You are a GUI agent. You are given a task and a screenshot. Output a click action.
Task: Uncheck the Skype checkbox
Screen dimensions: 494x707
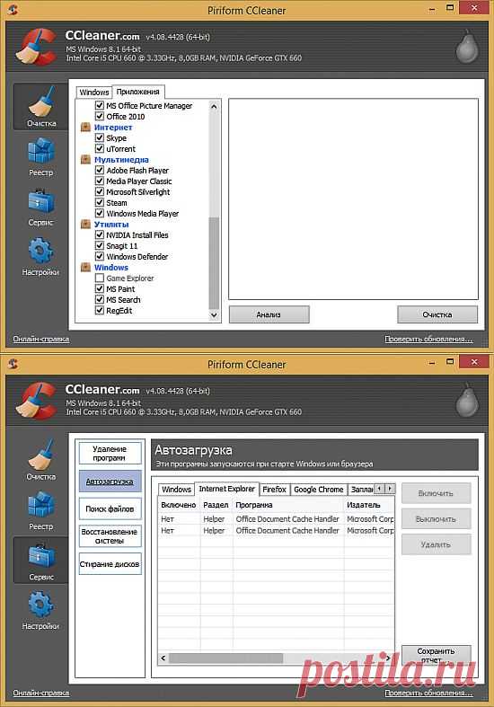click(x=100, y=138)
